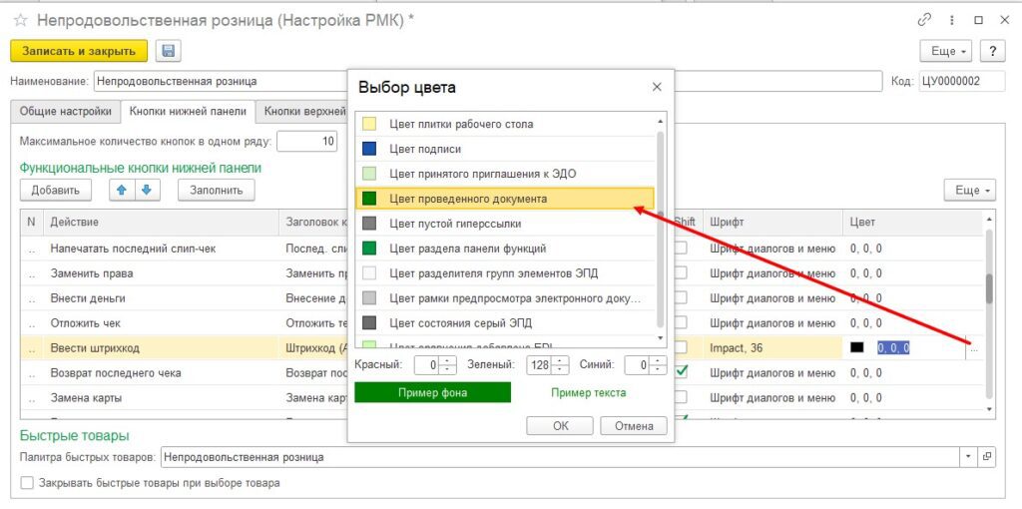The image size is (1022, 509).
Task: Click the Зеленый value input field
Action: click(x=539, y=365)
